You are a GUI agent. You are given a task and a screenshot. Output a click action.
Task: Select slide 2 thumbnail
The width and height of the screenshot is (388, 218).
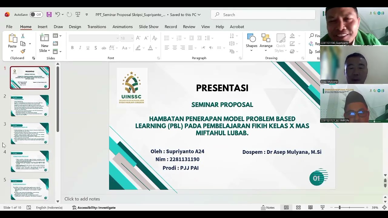(x=30, y=106)
